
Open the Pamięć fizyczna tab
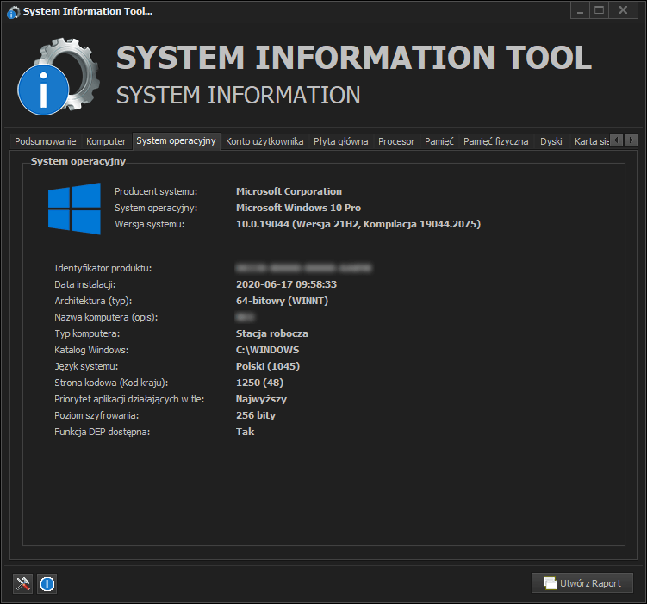point(495,141)
